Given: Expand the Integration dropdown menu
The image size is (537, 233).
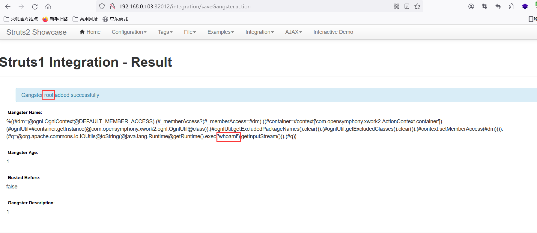Looking at the screenshot, I should (x=260, y=32).
